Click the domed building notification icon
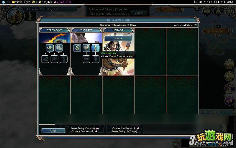This screenshot has height=148, width=236. pyautogui.click(x=229, y=89)
